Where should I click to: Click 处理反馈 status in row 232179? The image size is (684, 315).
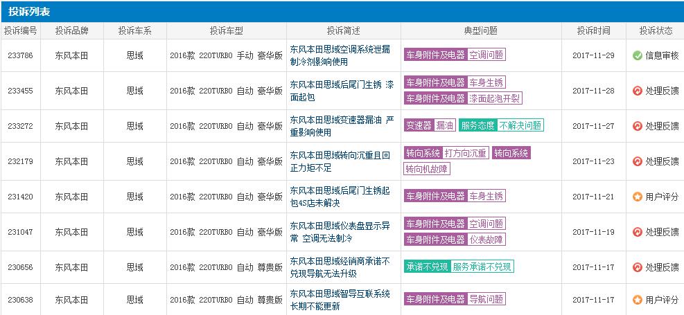[662, 161]
